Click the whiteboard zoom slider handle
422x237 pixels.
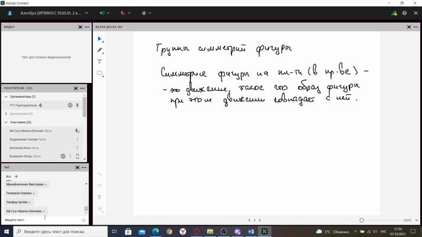click(362, 221)
